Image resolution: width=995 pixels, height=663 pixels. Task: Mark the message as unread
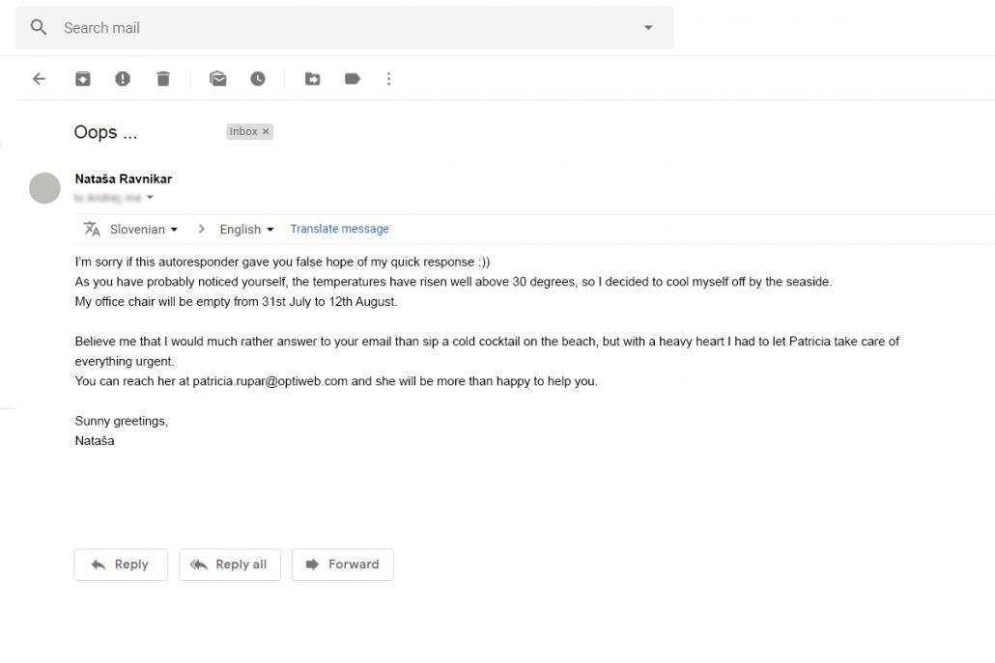pos(218,79)
